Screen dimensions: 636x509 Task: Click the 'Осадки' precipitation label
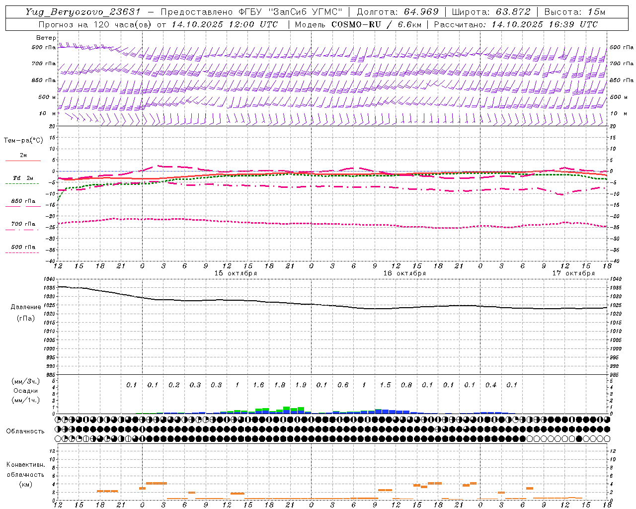tap(26, 391)
